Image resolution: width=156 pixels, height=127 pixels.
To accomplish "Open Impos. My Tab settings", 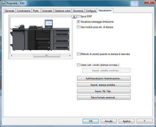I will 104,91.
